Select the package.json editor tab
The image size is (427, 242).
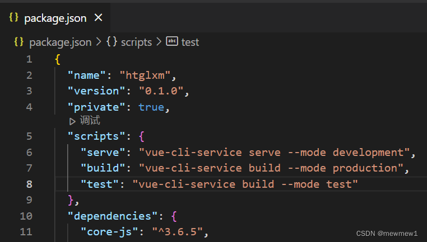[x=55, y=18]
